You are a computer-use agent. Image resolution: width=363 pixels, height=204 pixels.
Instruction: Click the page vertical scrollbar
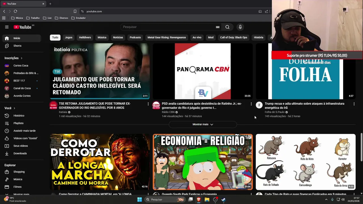[x=361, y=147]
